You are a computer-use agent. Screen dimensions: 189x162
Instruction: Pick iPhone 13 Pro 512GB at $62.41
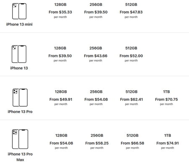131,98
